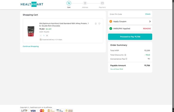Click the Cash on Delivery logo
The image size is (174, 112).
click(x=69, y=111)
